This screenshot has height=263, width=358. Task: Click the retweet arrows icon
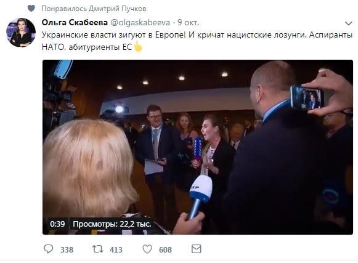tap(97, 249)
